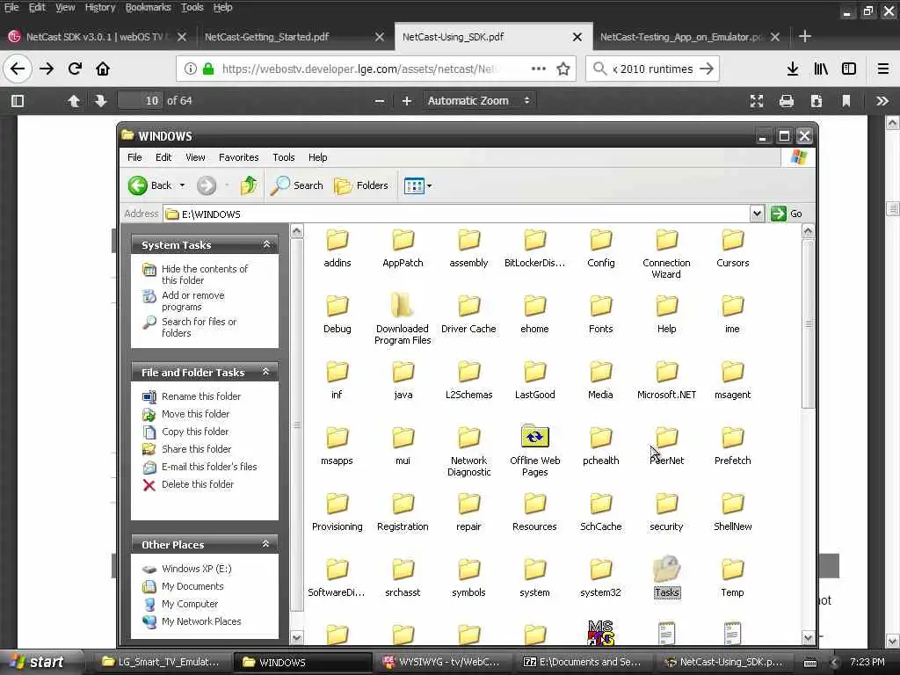The image size is (900, 675).
Task: Zoom in the PDF with plus button
Action: click(407, 101)
